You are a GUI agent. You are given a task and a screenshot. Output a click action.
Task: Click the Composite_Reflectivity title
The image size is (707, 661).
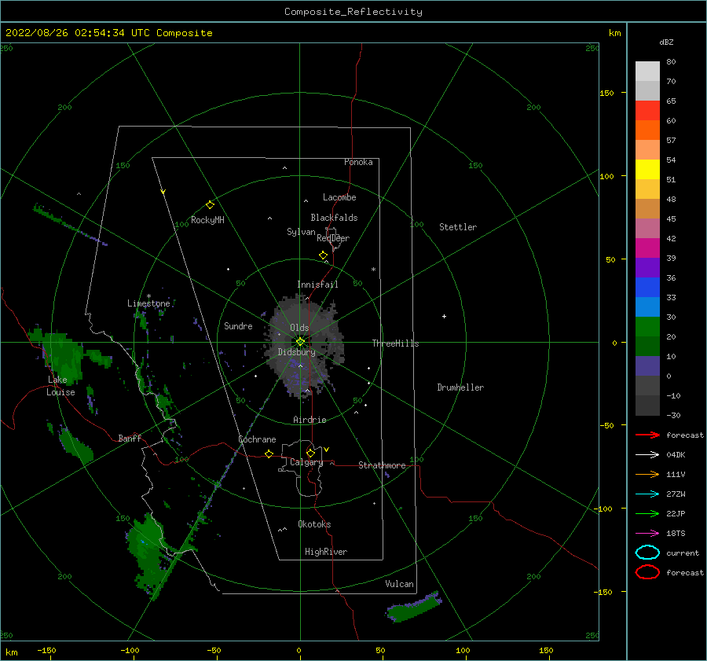coord(353,12)
